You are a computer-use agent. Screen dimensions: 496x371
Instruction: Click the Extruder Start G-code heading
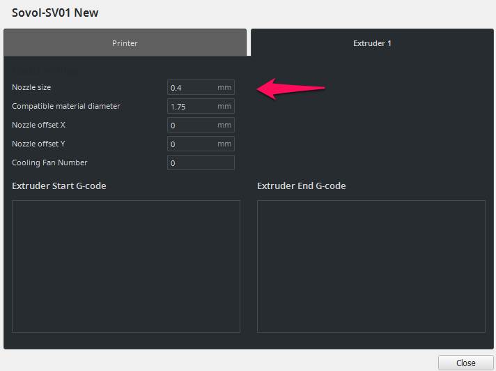[x=59, y=185]
